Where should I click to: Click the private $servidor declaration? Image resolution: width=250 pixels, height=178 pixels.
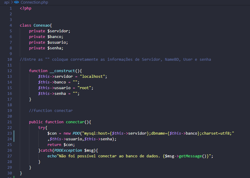click(49, 31)
